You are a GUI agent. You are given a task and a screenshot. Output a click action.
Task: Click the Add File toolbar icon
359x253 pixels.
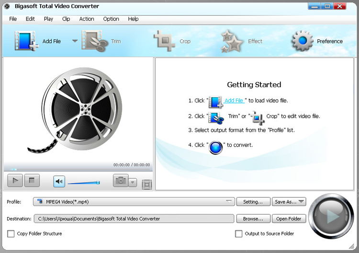pos(24,41)
